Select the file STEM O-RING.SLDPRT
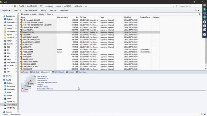The width and height of the screenshot is (207, 116). pyautogui.click(x=30, y=62)
